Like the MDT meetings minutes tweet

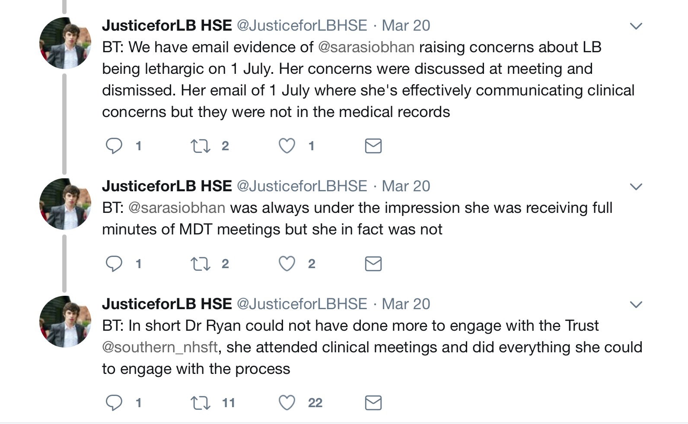[x=287, y=263]
